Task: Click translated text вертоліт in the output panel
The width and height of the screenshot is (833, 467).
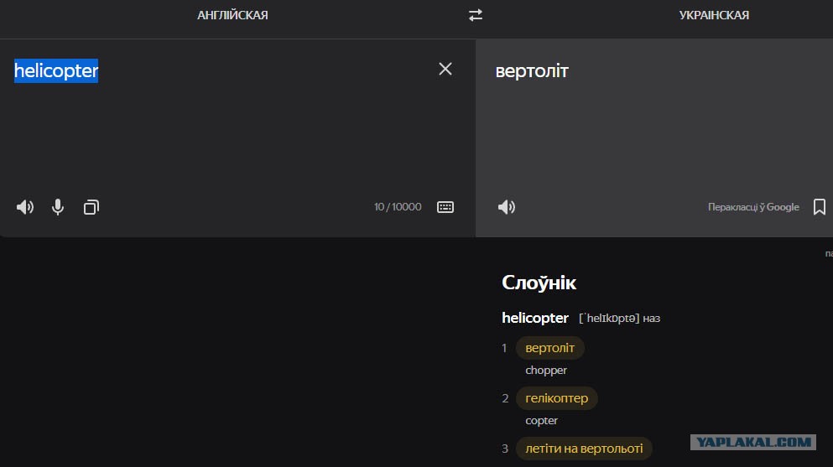Action: (x=532, y=71)
